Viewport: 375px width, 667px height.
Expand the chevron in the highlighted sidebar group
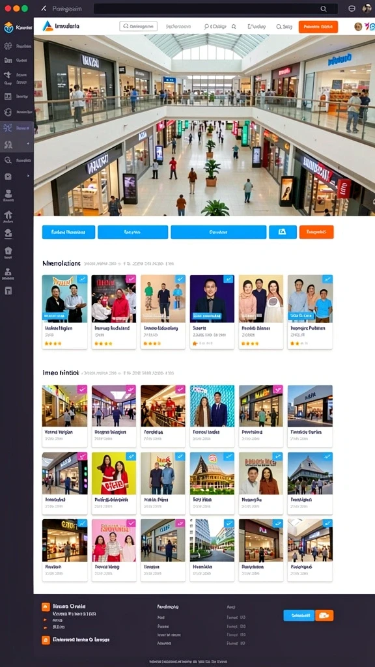(x=29, y=144)
